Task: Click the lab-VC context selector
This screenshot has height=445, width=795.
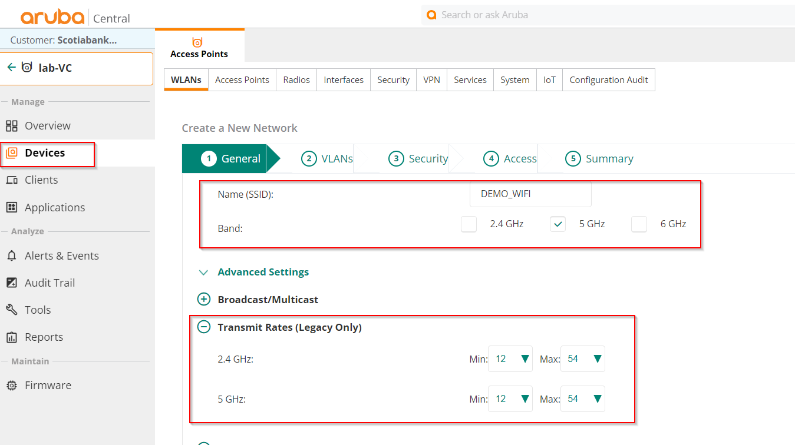Action: coord(77,68)
